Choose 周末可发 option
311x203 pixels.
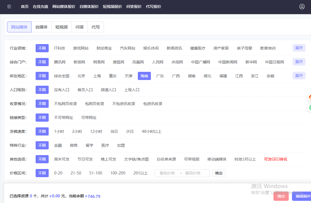[62, 159]
